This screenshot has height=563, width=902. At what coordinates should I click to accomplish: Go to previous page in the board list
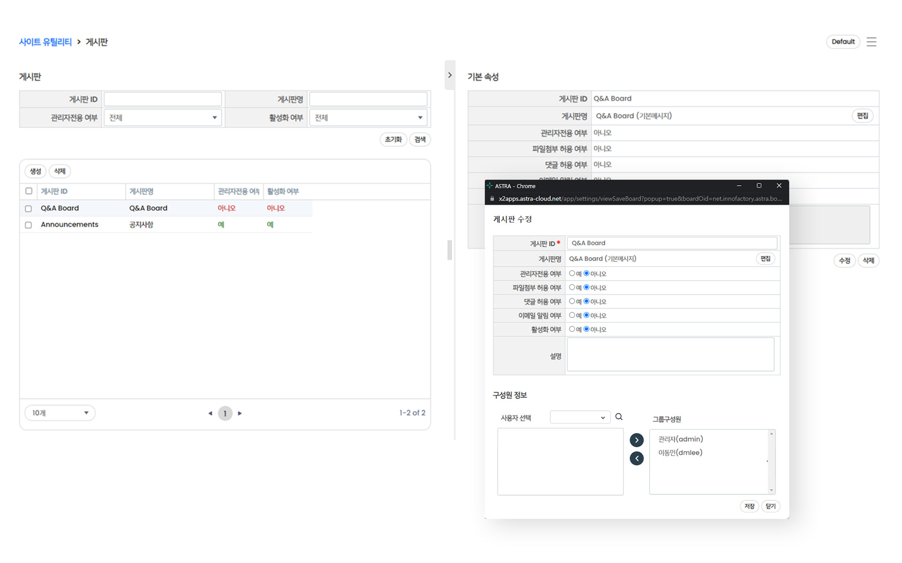pyautogui.click(x=210, y=413)
